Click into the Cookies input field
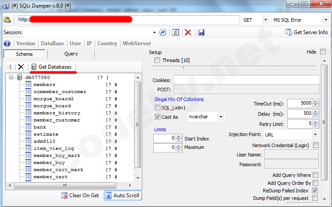This screenshot has width=332, height=207. click(246, 80)
